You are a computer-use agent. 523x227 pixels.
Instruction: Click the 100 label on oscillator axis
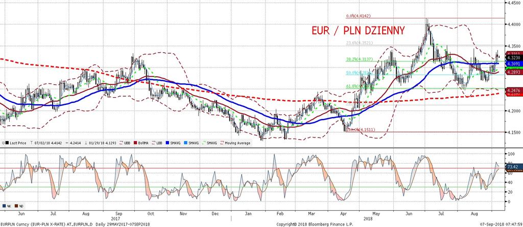coord(510,154)
